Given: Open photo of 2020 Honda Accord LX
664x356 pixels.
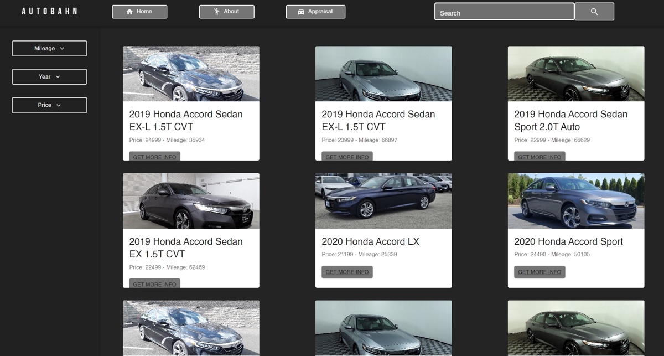Looking at the screenshot, I should [x=383, y=201].
